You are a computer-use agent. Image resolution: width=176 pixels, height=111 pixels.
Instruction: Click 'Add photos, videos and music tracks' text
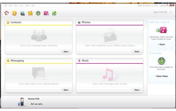[161, 38]
